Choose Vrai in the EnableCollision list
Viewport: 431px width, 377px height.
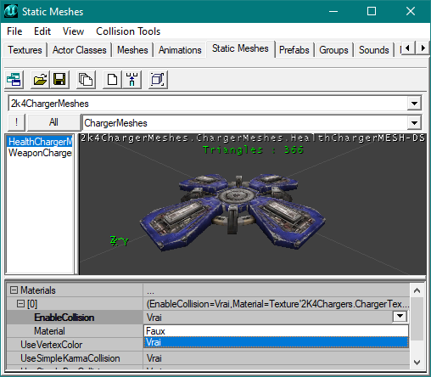[x=276, y=342]
